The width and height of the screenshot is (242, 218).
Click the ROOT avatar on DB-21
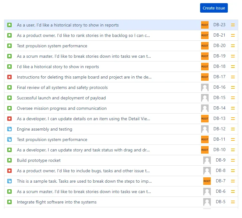[205, 35]
